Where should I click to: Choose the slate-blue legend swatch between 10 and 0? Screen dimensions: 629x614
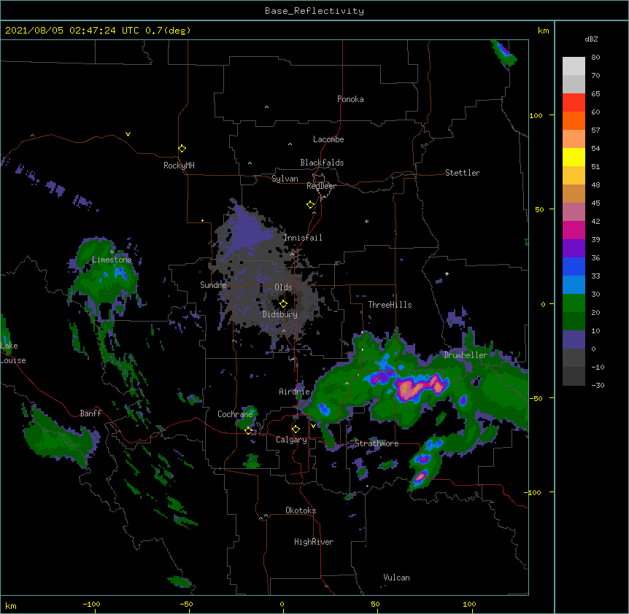(x=574, y=340)
